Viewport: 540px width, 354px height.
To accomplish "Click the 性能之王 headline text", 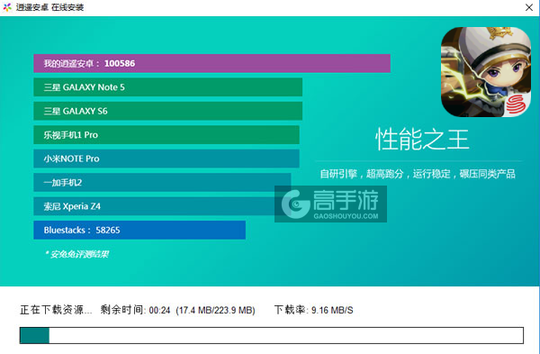I will tap(422, 140).
